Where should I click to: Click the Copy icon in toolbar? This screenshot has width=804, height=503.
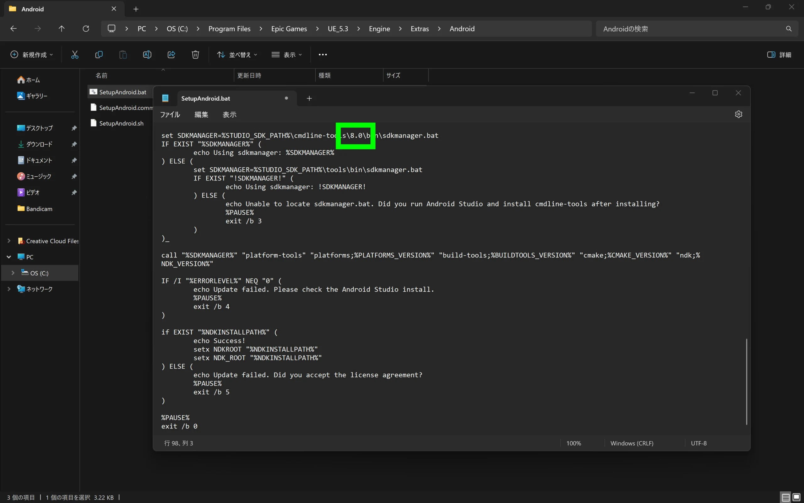click(x=99, y=55)
